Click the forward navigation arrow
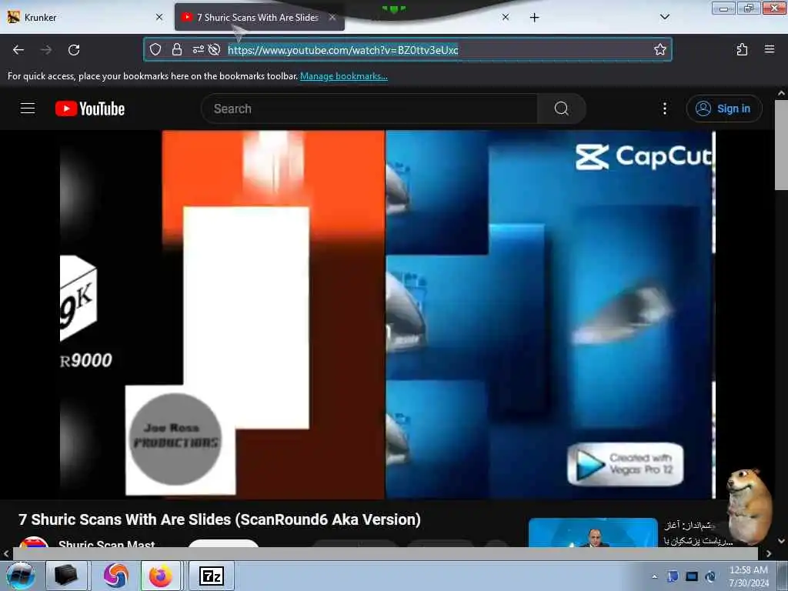788x591 pixels. [x=45, y=50]
